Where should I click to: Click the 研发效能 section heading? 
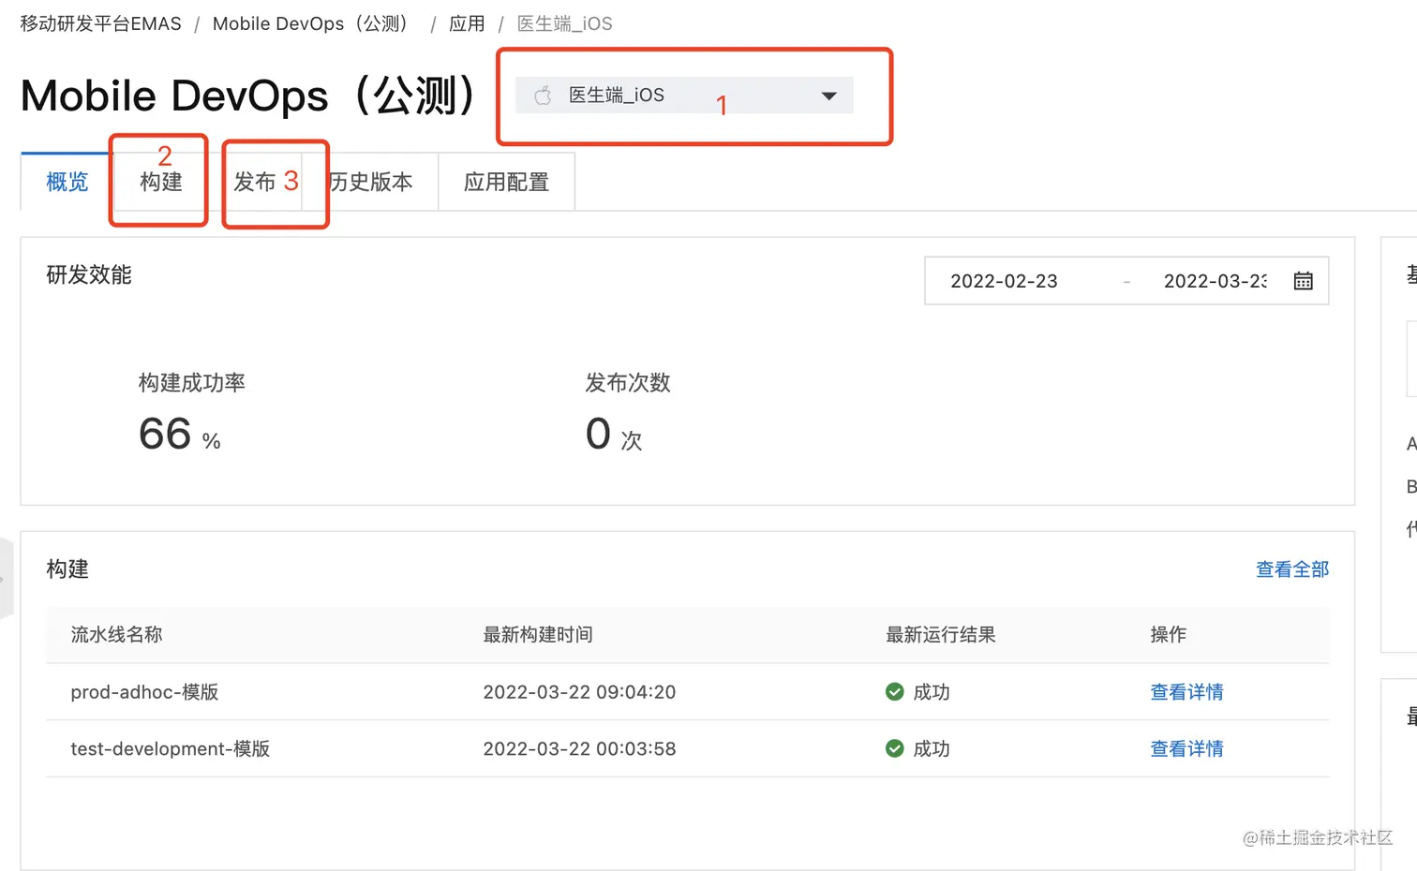coord(89,274)
